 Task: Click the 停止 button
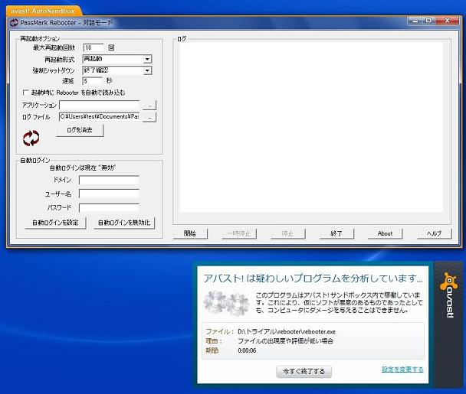[x=287, y=233]
